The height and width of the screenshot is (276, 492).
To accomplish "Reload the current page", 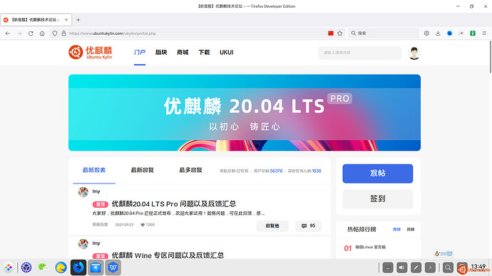I will (x=31, y=33).
